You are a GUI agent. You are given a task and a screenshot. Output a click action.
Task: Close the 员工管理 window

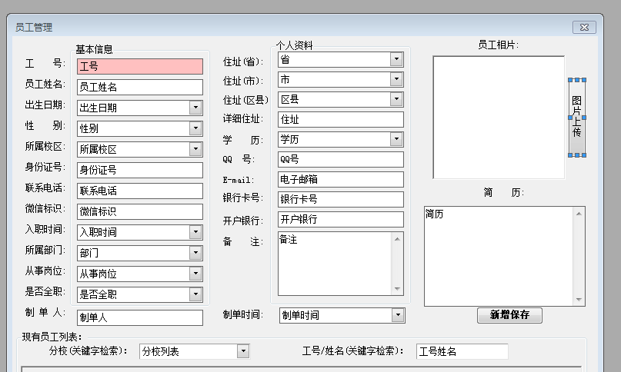click(x=584, y=27)
